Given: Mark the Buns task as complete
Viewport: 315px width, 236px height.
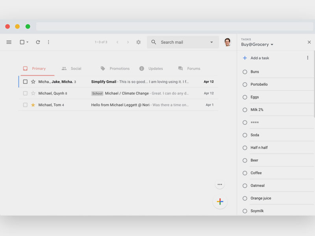Looking at the screenshot, I should coord(245,72).
